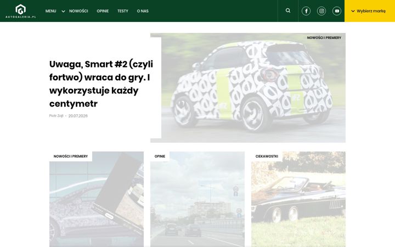This screenshot has height=247, width=395.
Task: Open the Instagram profile icon
Action: [x=321, y=11]
